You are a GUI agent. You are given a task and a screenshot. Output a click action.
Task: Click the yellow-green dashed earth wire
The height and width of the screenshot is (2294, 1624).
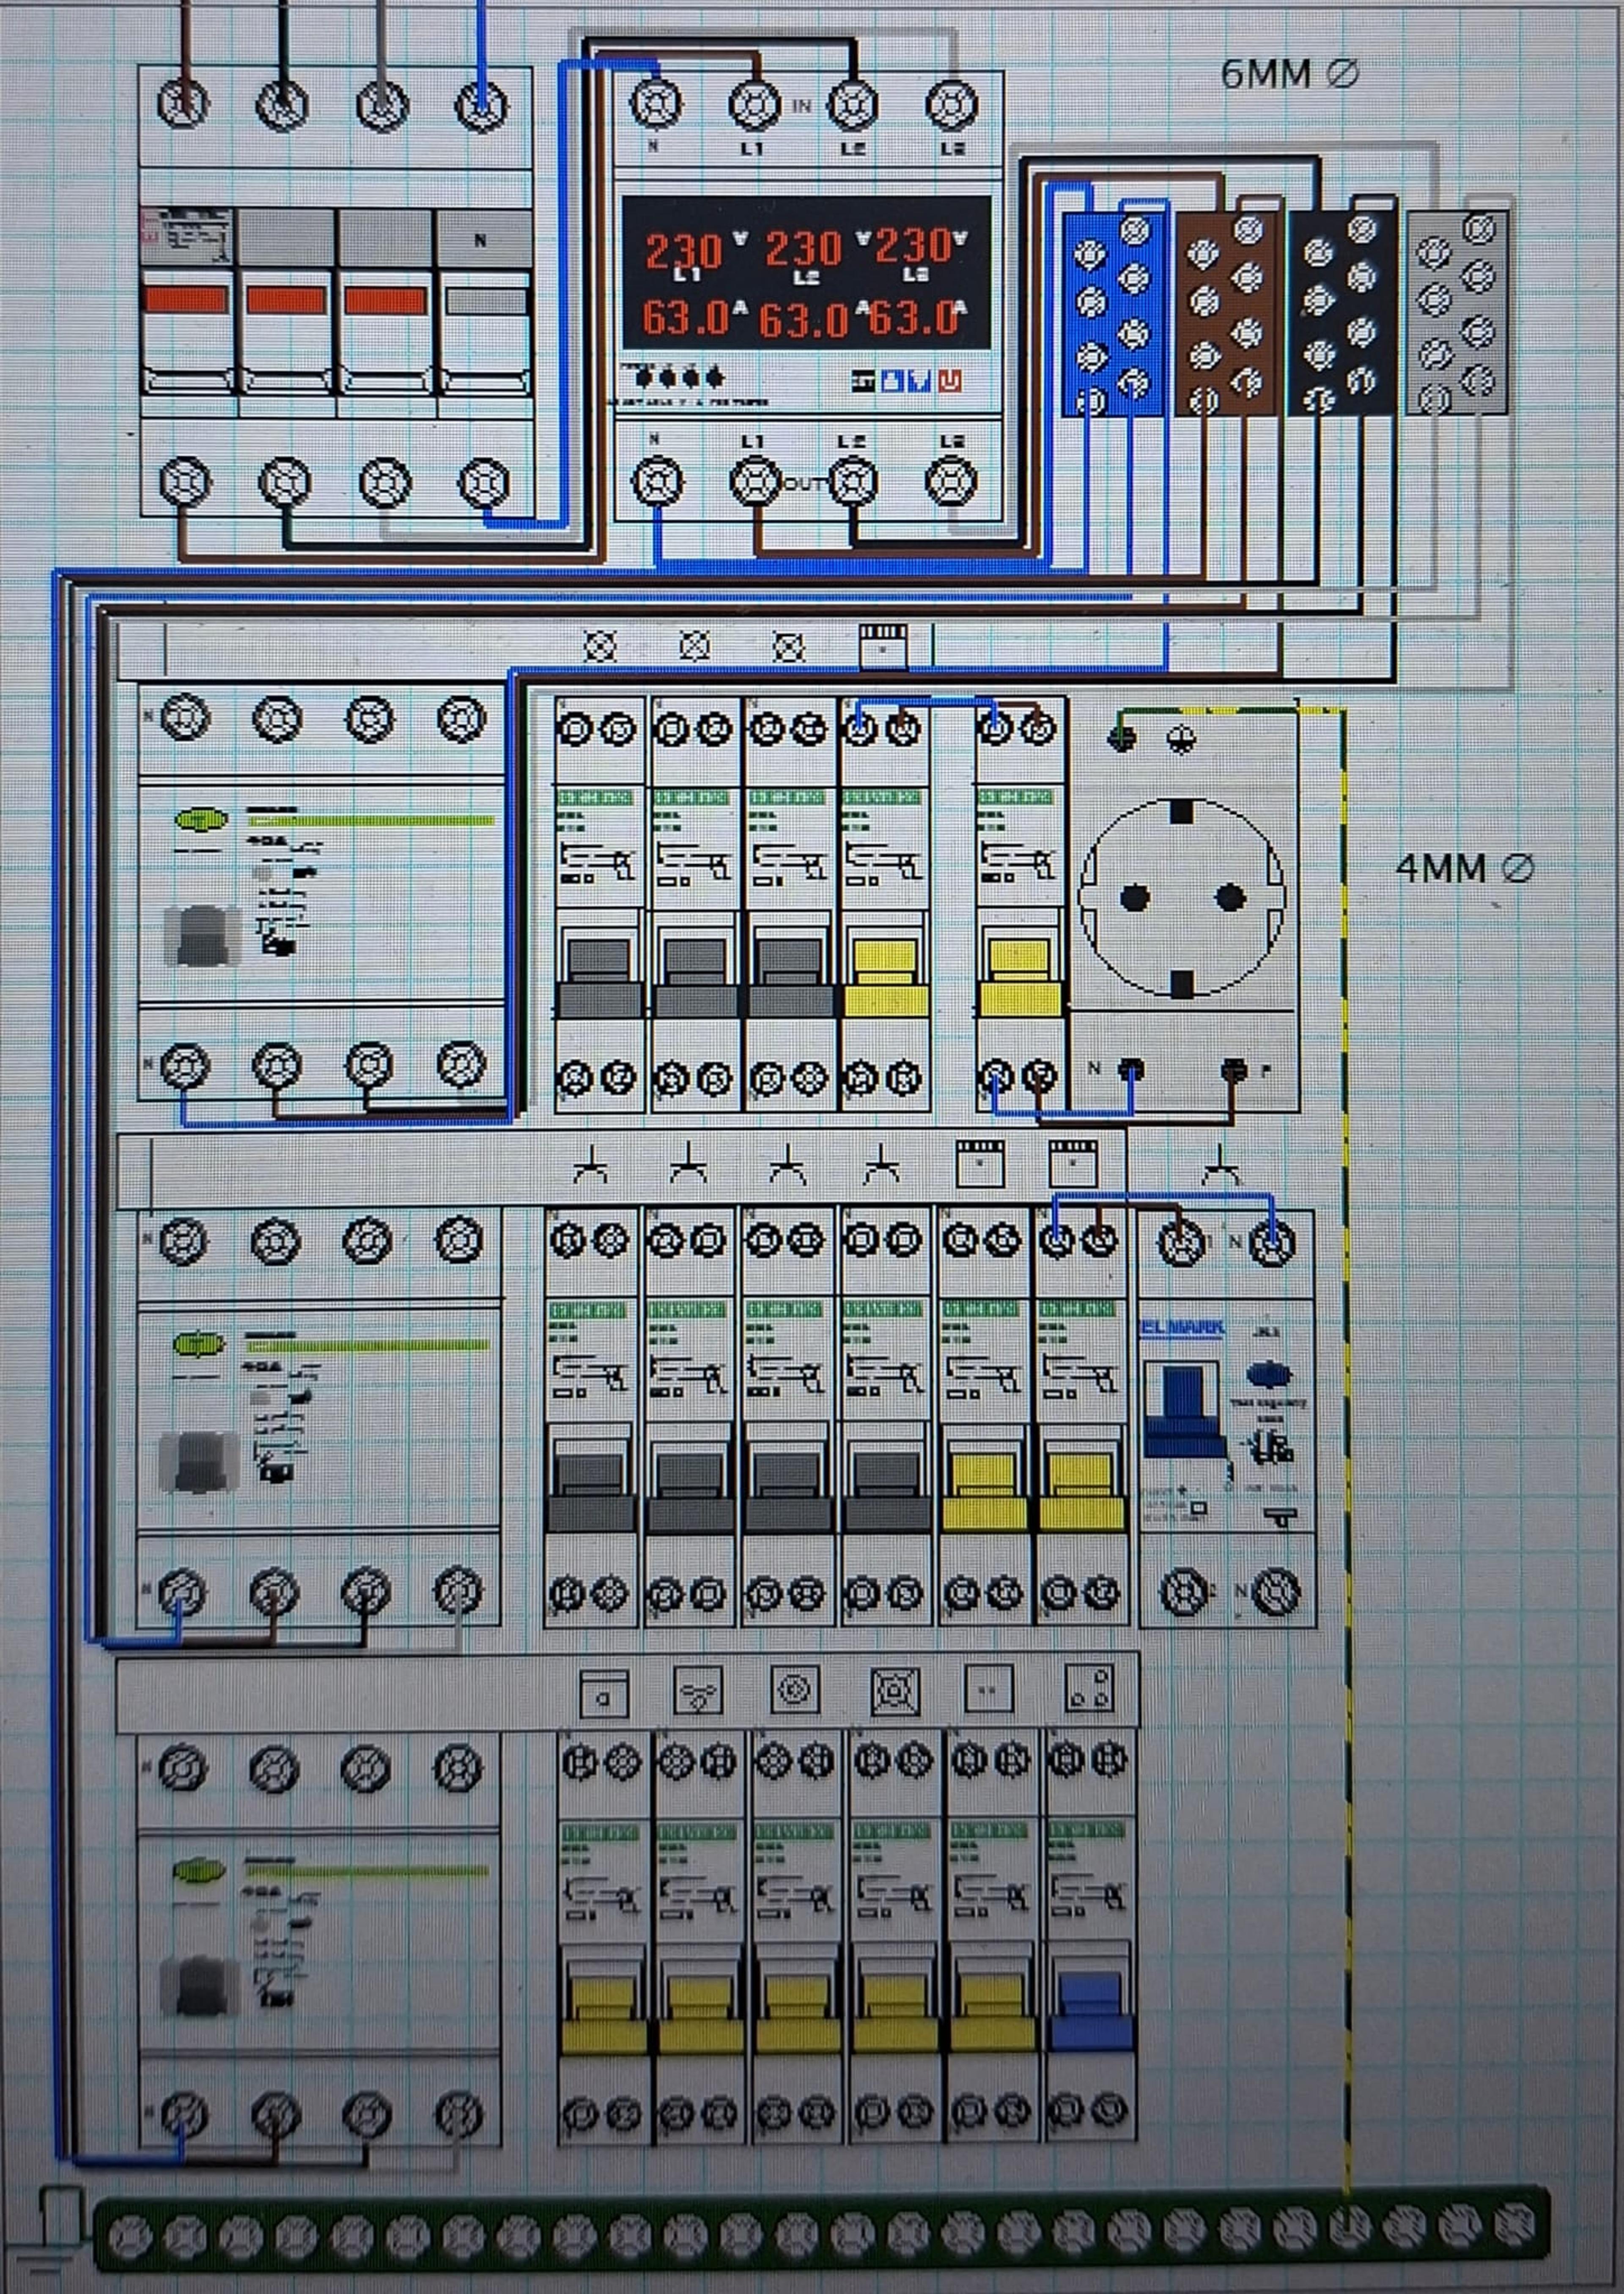[1344, 1450]
